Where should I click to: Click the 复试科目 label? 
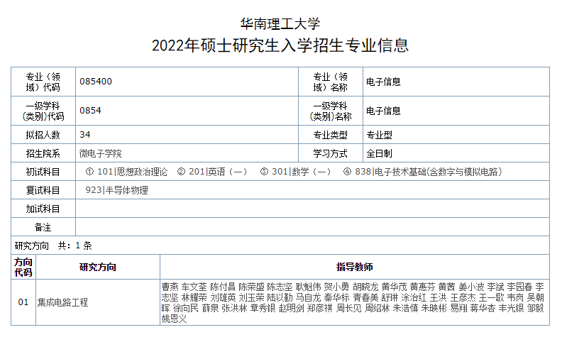tap(43, 190)
